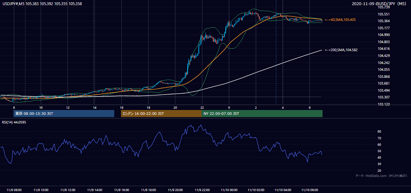Screen dimensions: 411x193
Task: Click the 103.494 price axis label
Action: [x=384, y=90]
